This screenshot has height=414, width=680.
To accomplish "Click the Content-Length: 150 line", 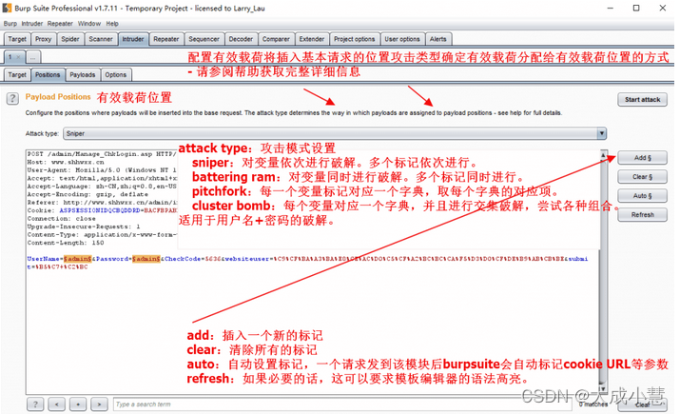I will (66, 243).
